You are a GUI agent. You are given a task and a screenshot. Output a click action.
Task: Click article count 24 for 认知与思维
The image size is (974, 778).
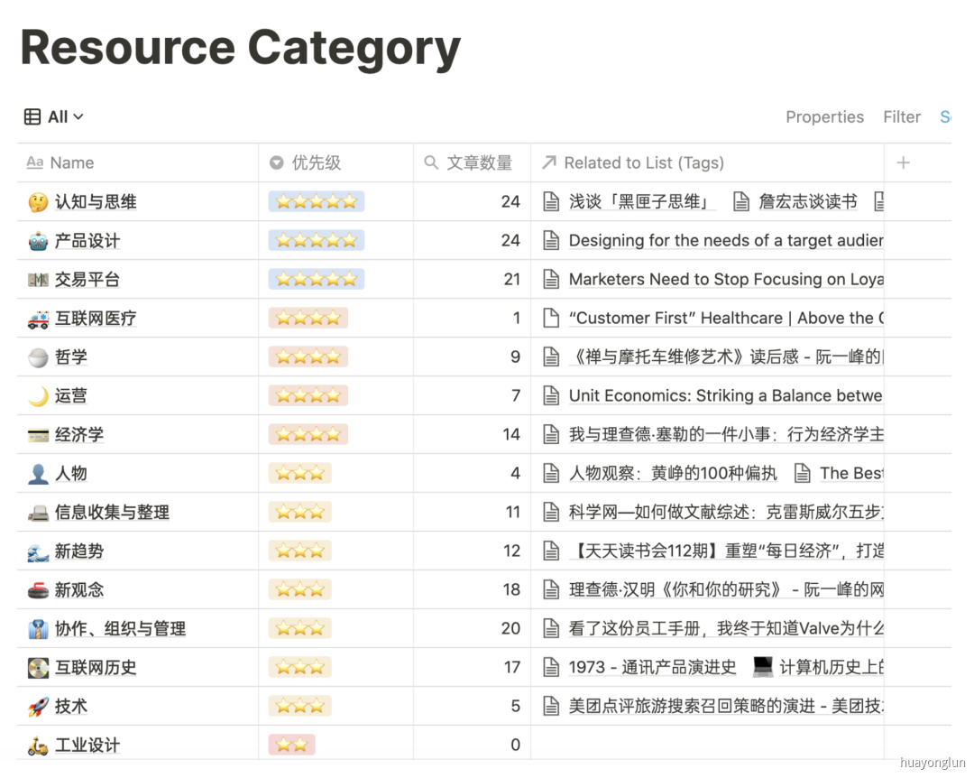510,201
